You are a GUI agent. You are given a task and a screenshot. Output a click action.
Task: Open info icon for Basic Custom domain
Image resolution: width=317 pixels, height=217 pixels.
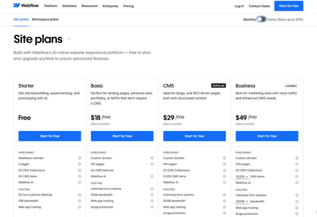[152, 158]
